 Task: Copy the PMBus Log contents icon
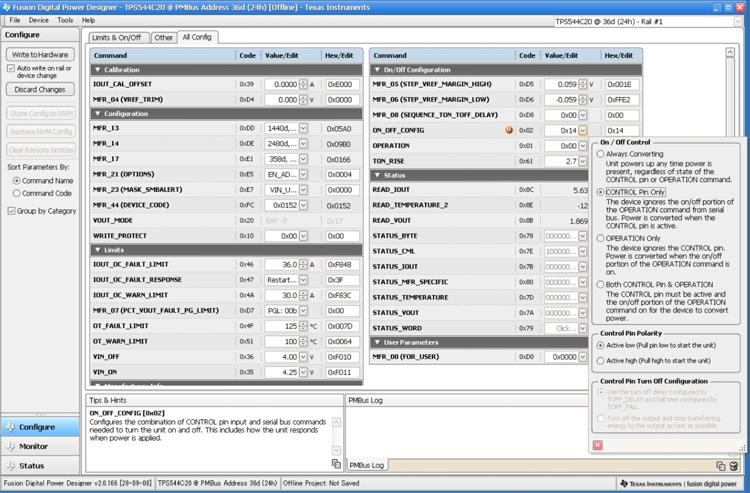721,466
